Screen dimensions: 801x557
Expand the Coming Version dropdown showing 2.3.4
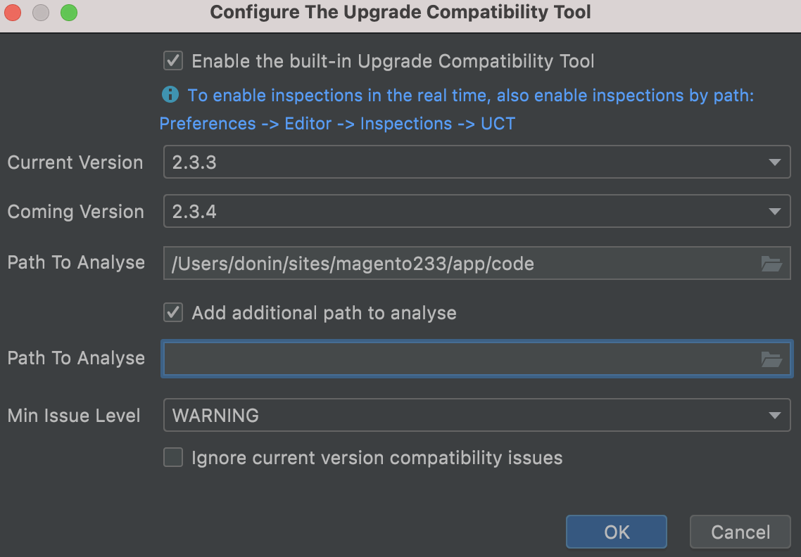click(x=477, y=212)
